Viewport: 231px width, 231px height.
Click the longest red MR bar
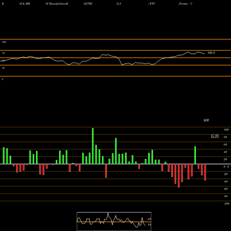tap(179, 176)
